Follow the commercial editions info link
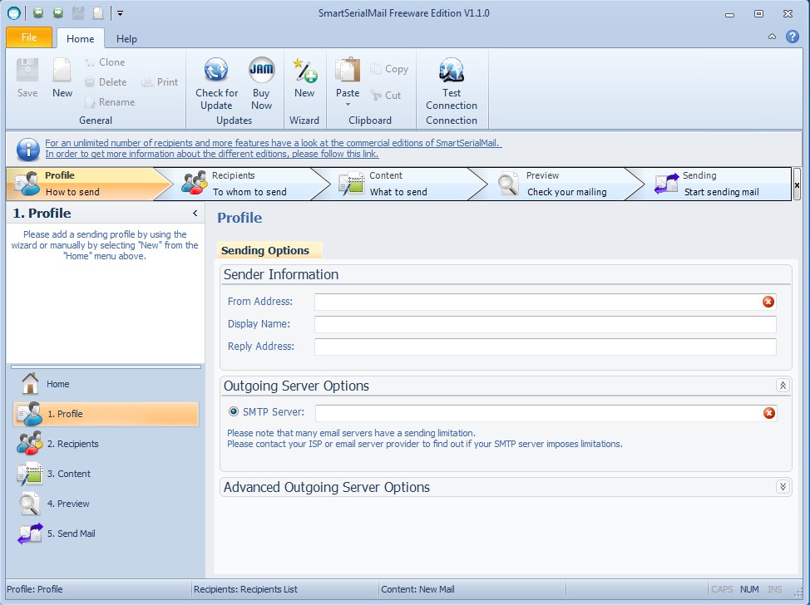Image resolution: width=810 pixels, height=605 pixels. pyautogui.click(x=273, y=143)
